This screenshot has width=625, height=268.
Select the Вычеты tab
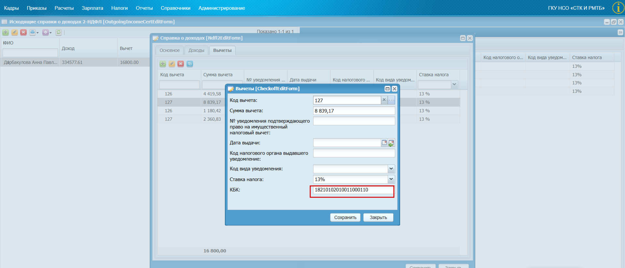pyautogui.click(x=222, y=50)
